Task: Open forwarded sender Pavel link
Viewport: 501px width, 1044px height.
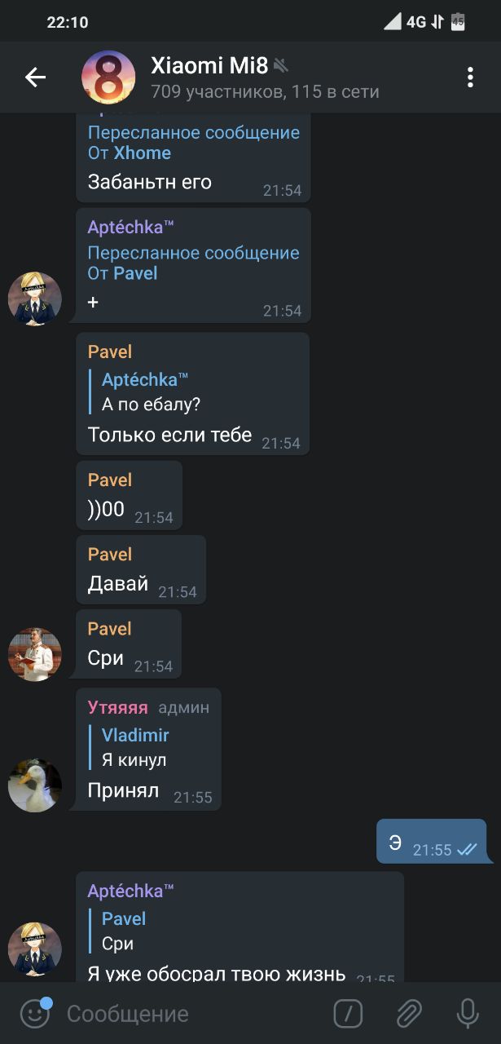Action: coord(135,273)
